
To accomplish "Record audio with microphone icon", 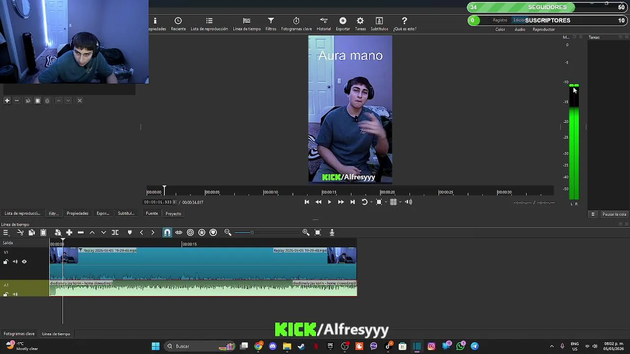I will coord(332,233).
